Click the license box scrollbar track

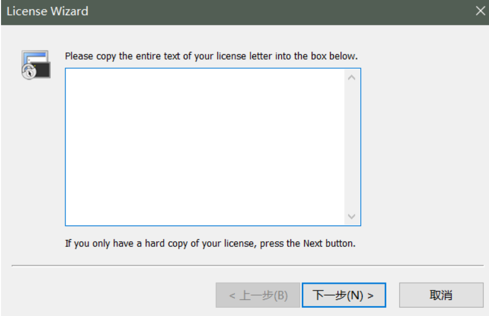tap(351, 147)
